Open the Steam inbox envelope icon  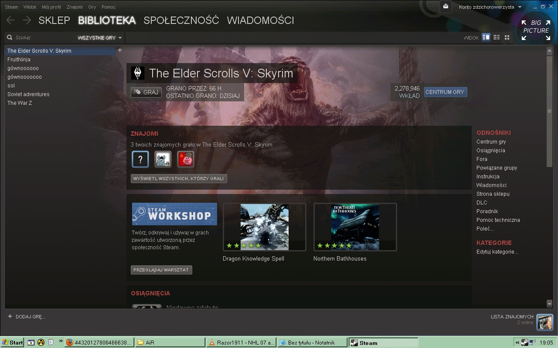(446, 7)
